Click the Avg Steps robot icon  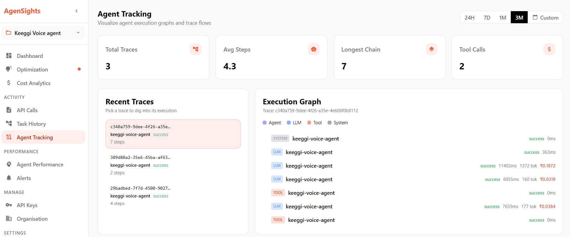(313, 49)
